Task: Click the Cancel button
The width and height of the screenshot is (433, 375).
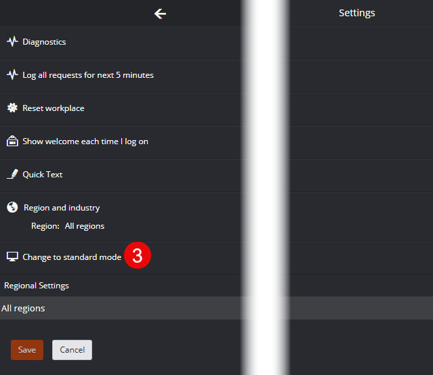Action: click(x=72, y=350)
